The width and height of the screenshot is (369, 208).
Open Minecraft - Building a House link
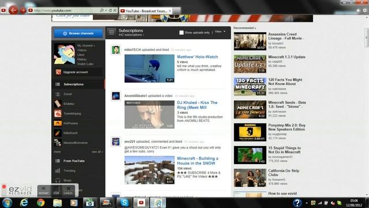[x=197, y=161]
